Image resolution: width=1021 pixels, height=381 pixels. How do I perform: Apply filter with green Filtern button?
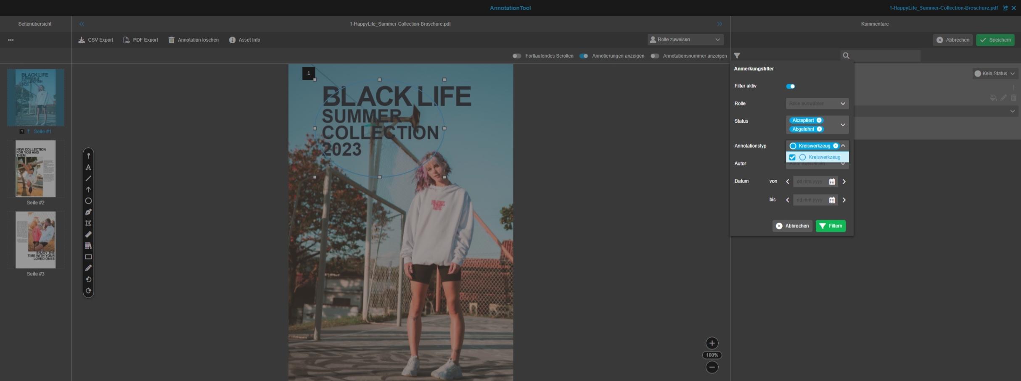[x=830, y=226]
